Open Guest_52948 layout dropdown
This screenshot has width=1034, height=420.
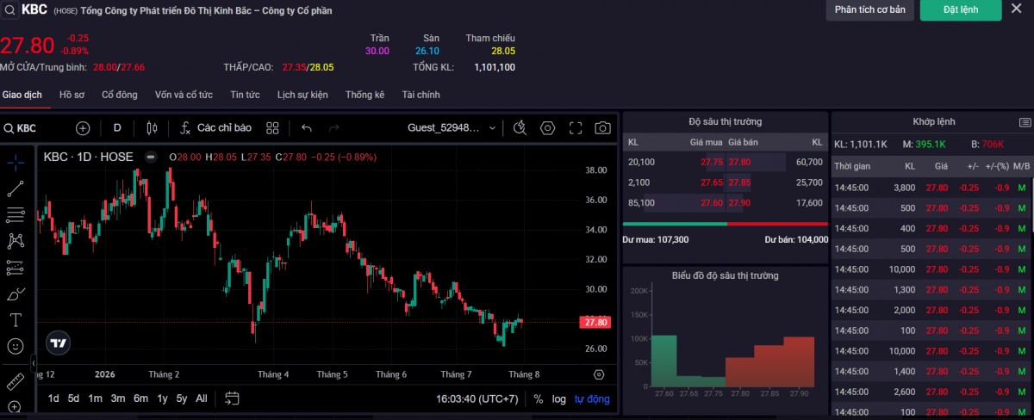(452, 128)
